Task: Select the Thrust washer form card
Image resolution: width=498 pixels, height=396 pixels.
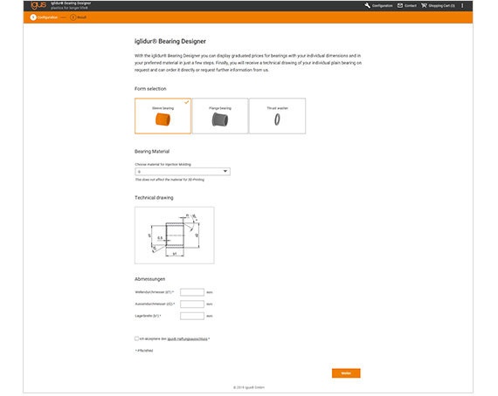Action: point(277,116)
